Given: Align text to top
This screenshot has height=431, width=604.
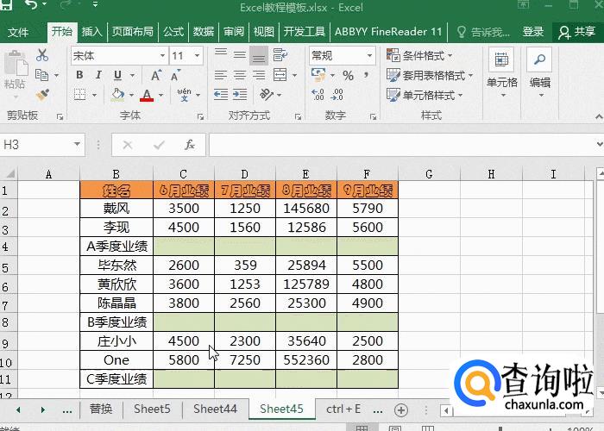Looking at the screenshot, I should click(x=221, y=55).
